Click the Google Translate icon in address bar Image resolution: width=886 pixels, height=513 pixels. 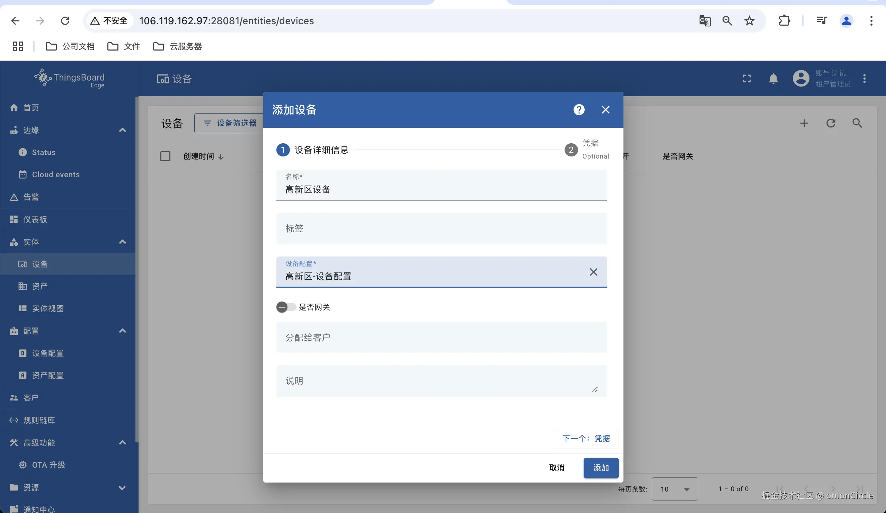click(x=705, y=21)
